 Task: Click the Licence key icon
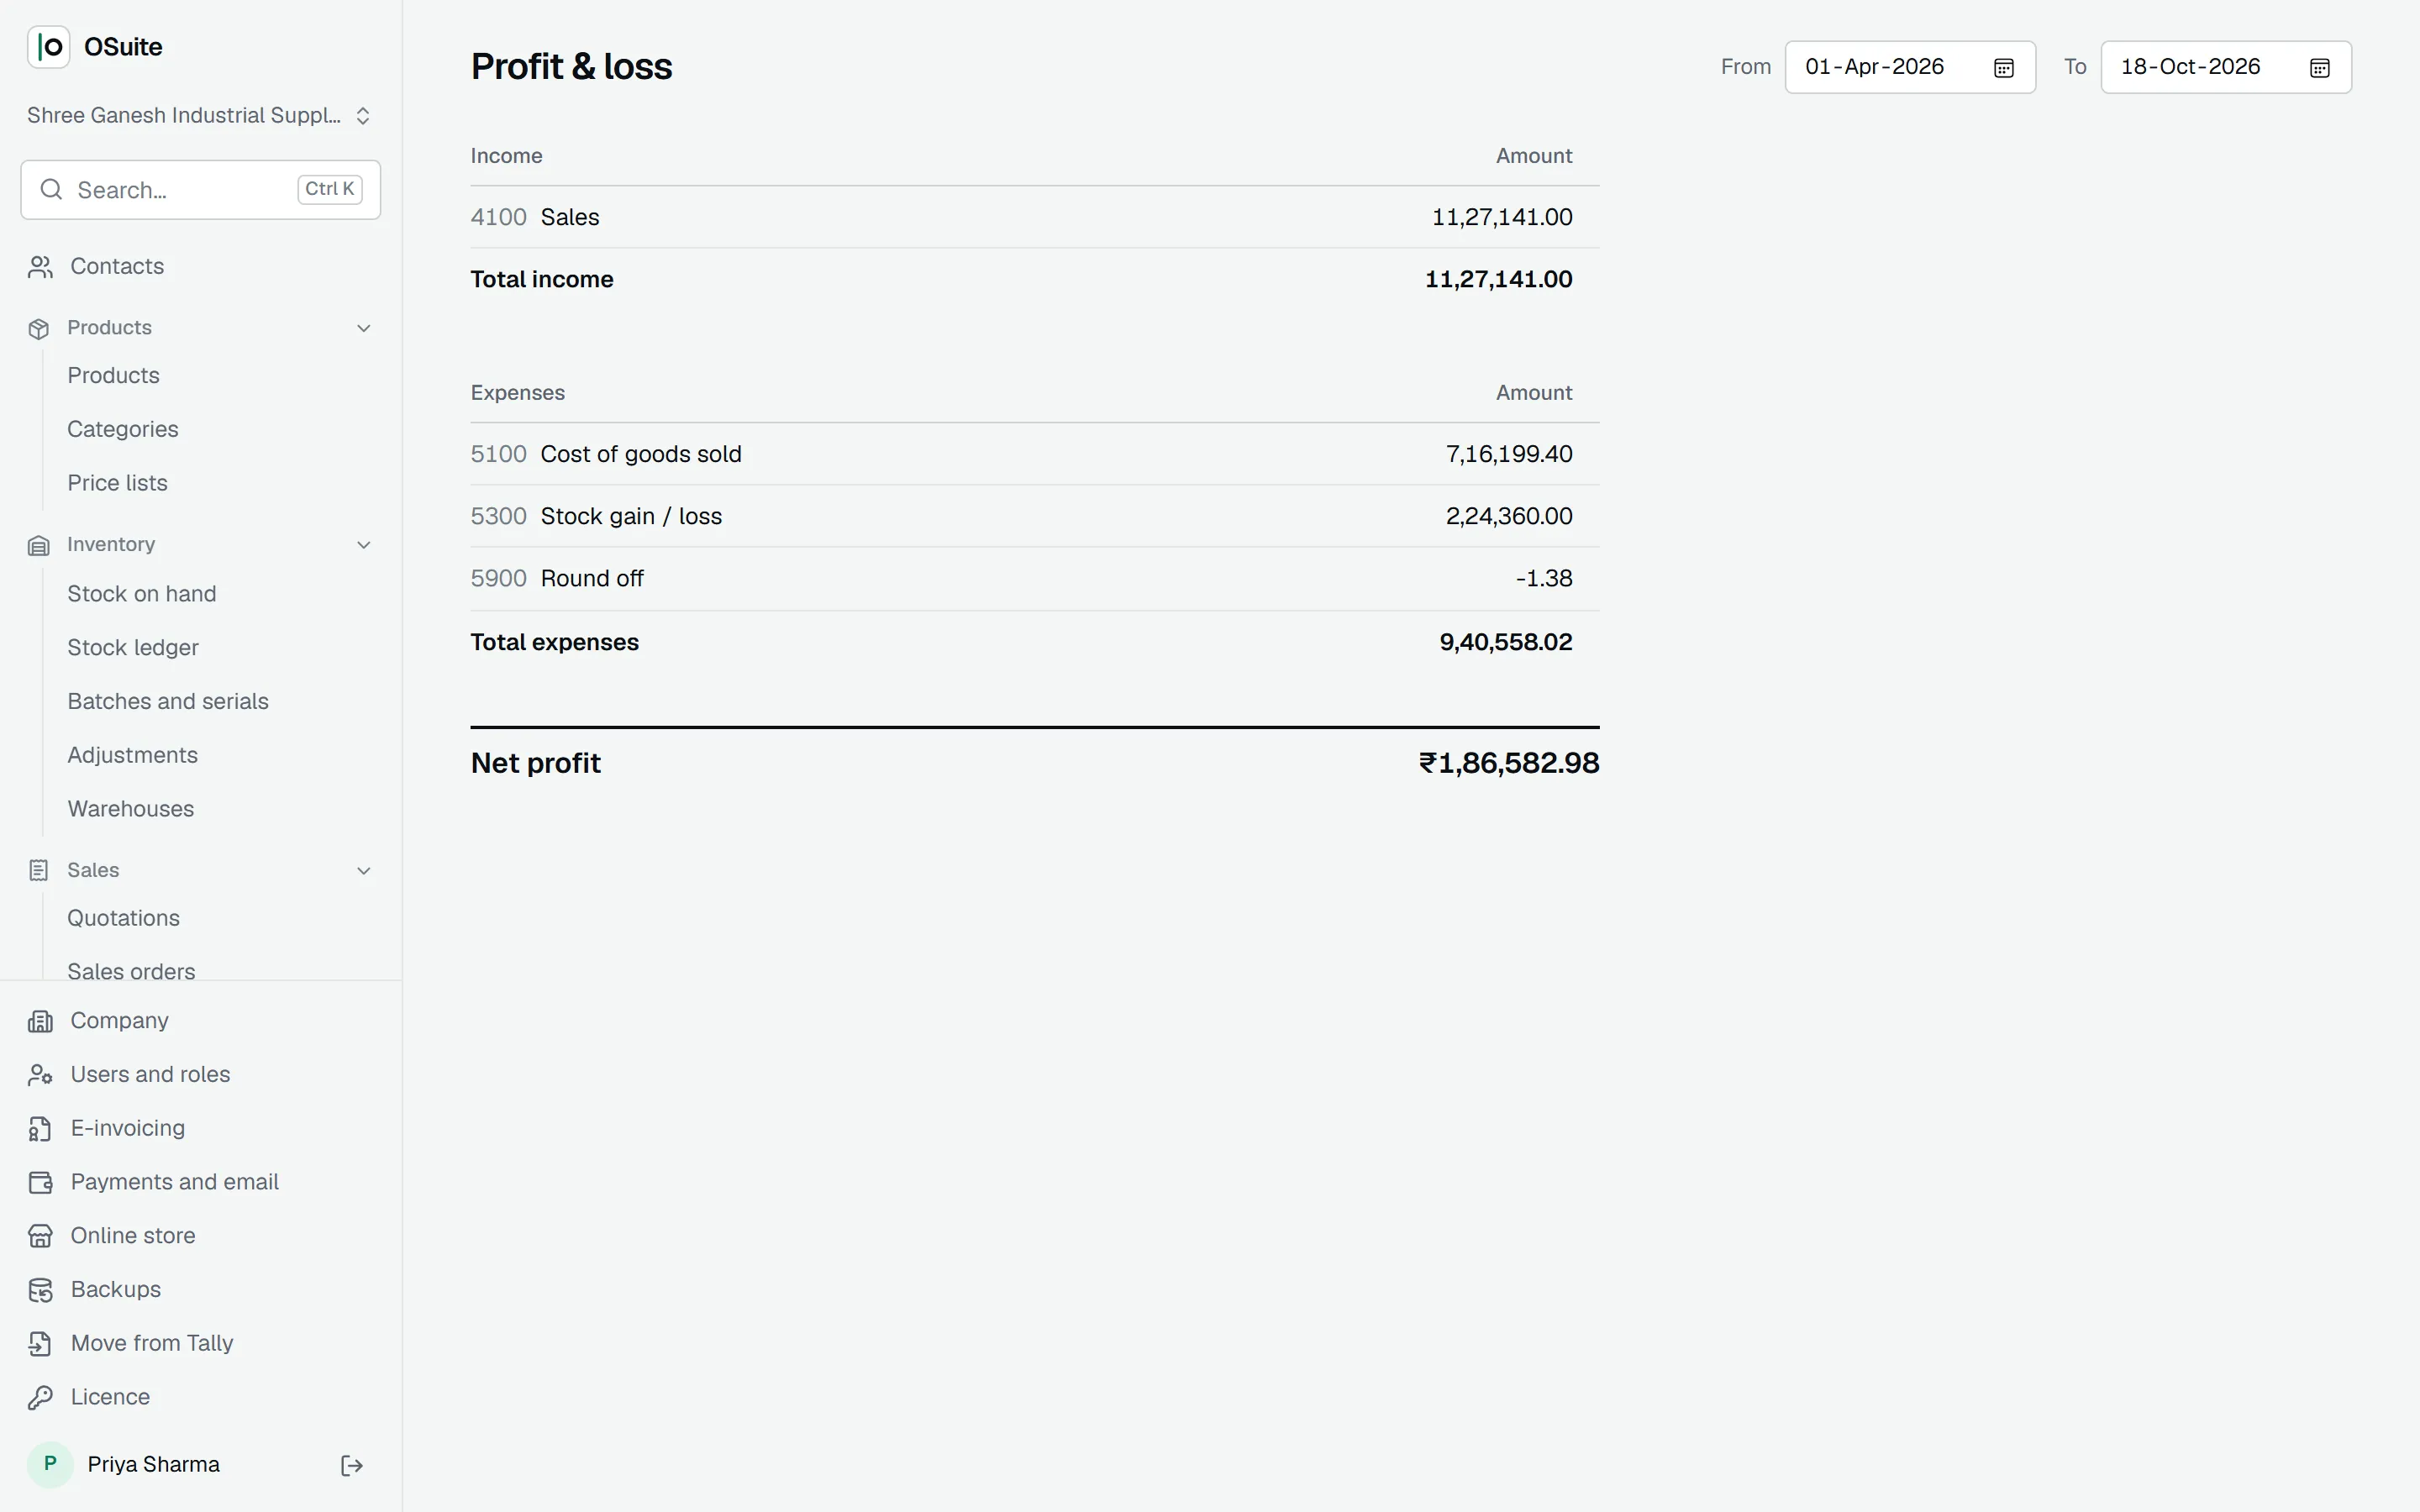40,1398
